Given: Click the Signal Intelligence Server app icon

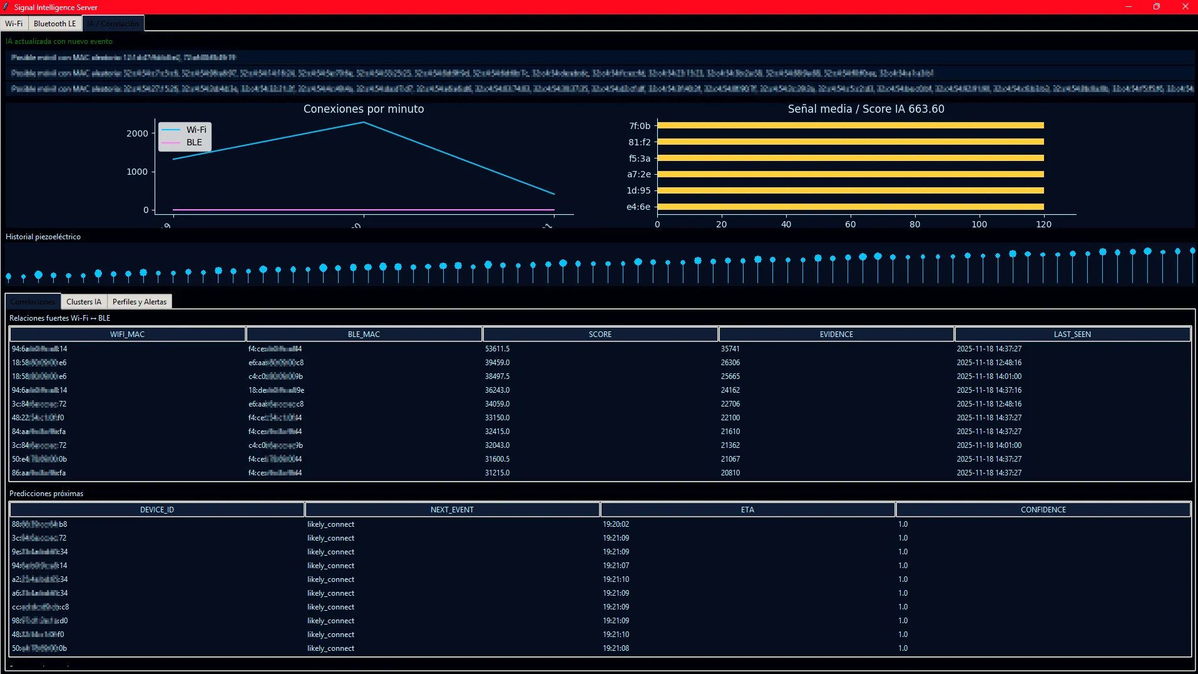Looking at the screenshot, I should pos(6,7).
